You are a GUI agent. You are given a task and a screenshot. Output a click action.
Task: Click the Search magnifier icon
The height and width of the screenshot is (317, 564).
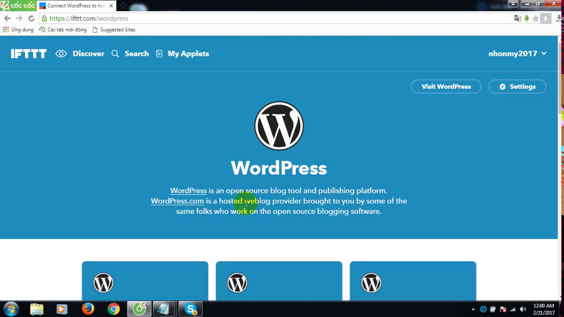click(115, 54)
